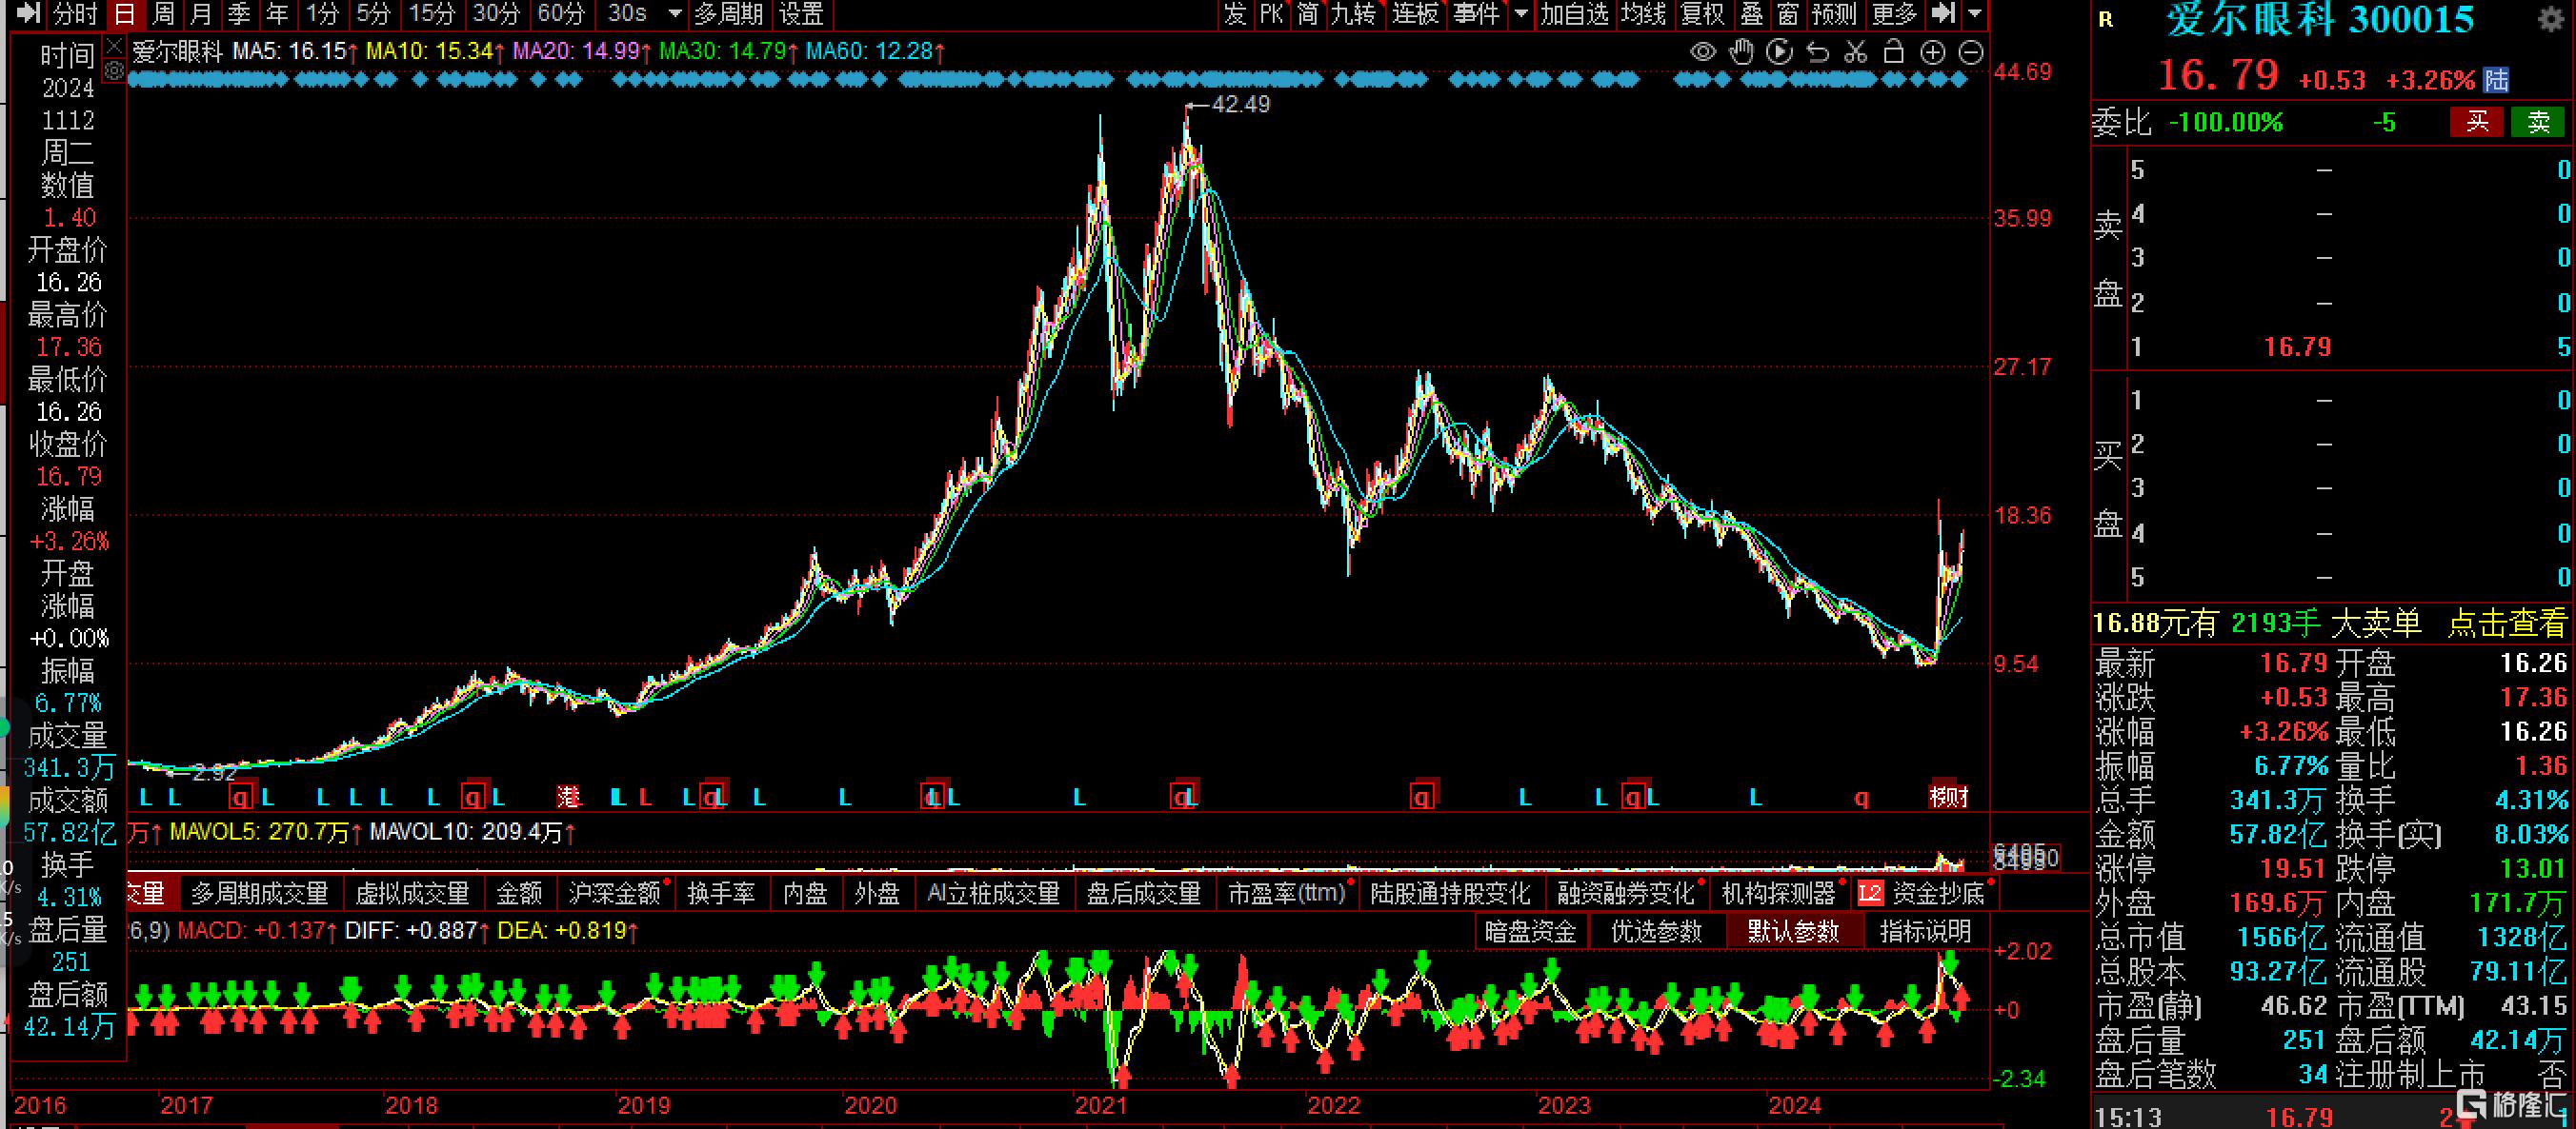The image size is (2576, 1129).
Task: Zoom out chart with the minus circle
Action: [1971, 53]
